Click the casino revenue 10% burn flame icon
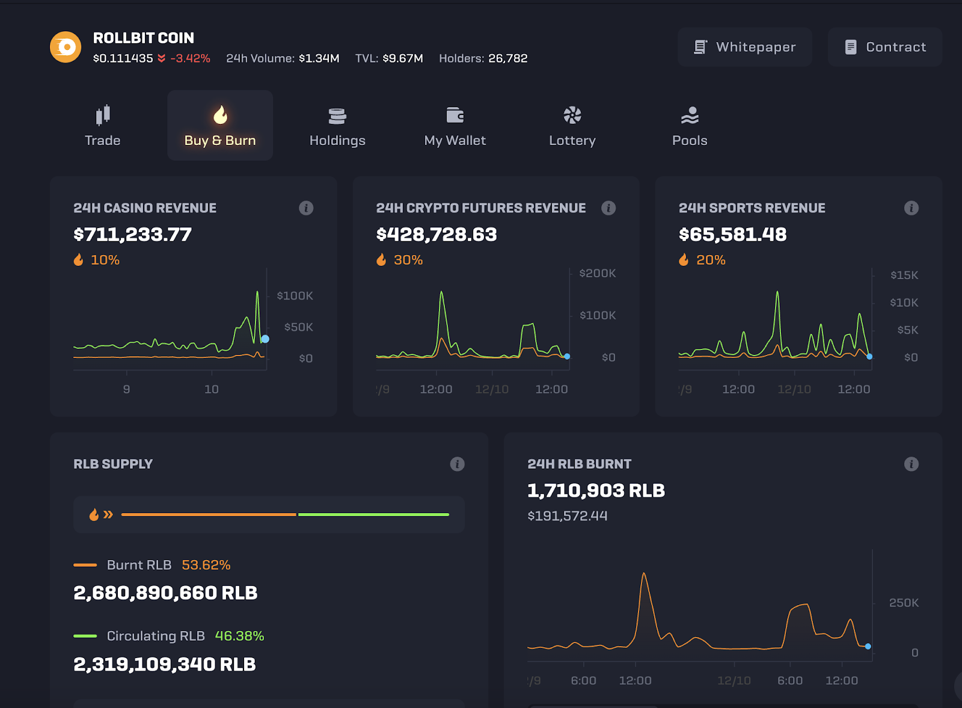The image size is (962, 708). [79, 260]
